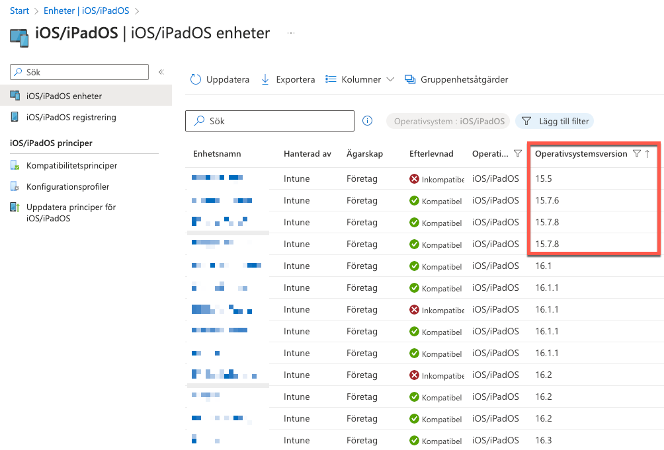Viewport: 664px width, 450px height.
Task: Open the ellipsis more options menu
Action: (x=290, y=32)
